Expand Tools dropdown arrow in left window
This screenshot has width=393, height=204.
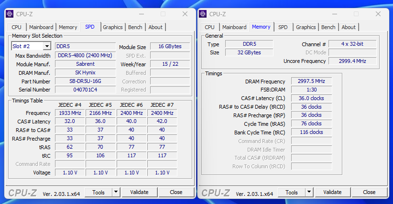(x=116, y=192)
